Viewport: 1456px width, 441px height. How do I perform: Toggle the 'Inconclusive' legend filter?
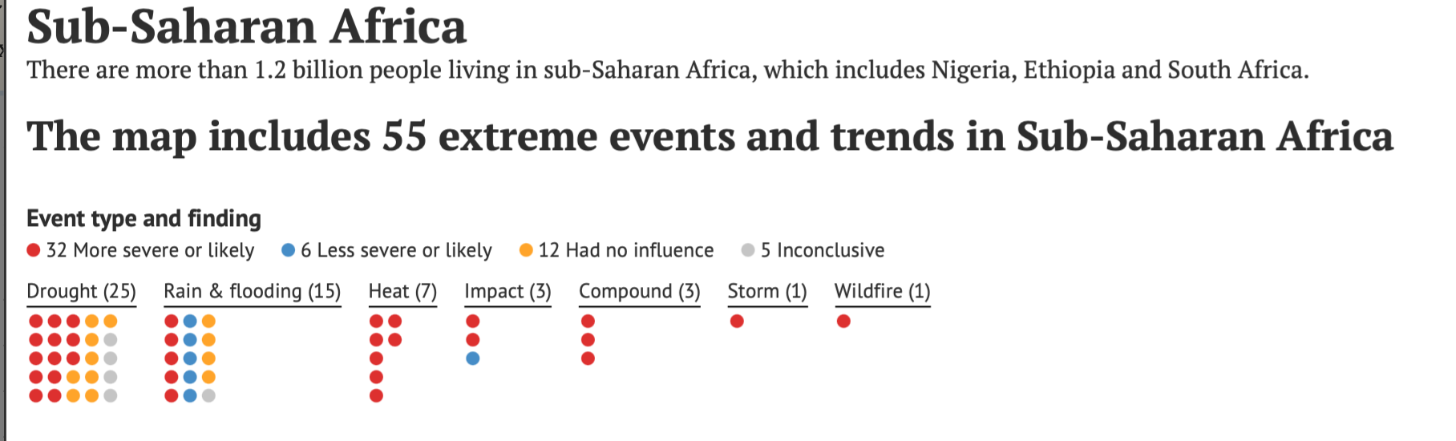point(813,250)
